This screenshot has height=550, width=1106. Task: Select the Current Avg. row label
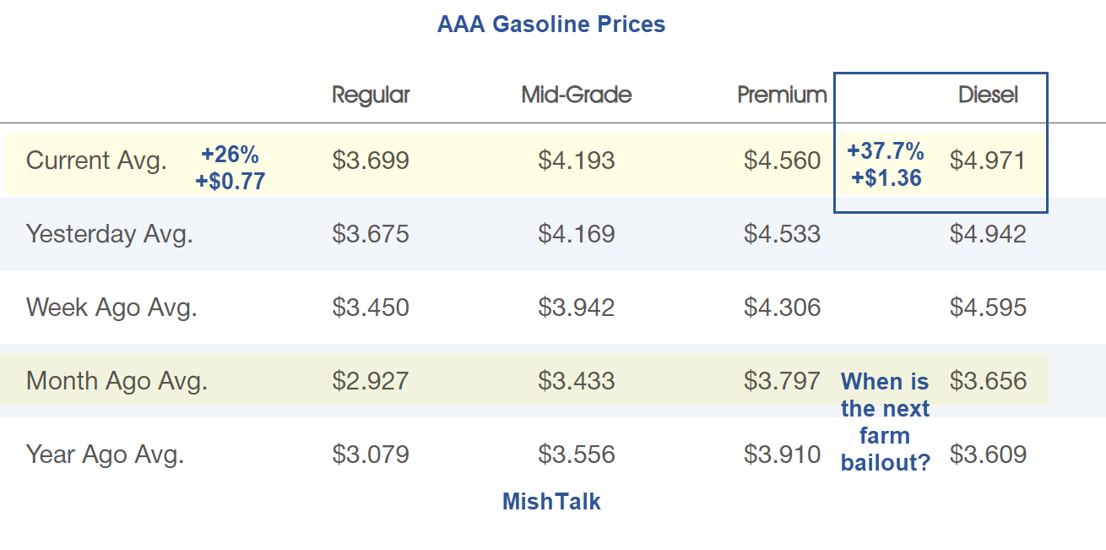(x=96, y=161)
